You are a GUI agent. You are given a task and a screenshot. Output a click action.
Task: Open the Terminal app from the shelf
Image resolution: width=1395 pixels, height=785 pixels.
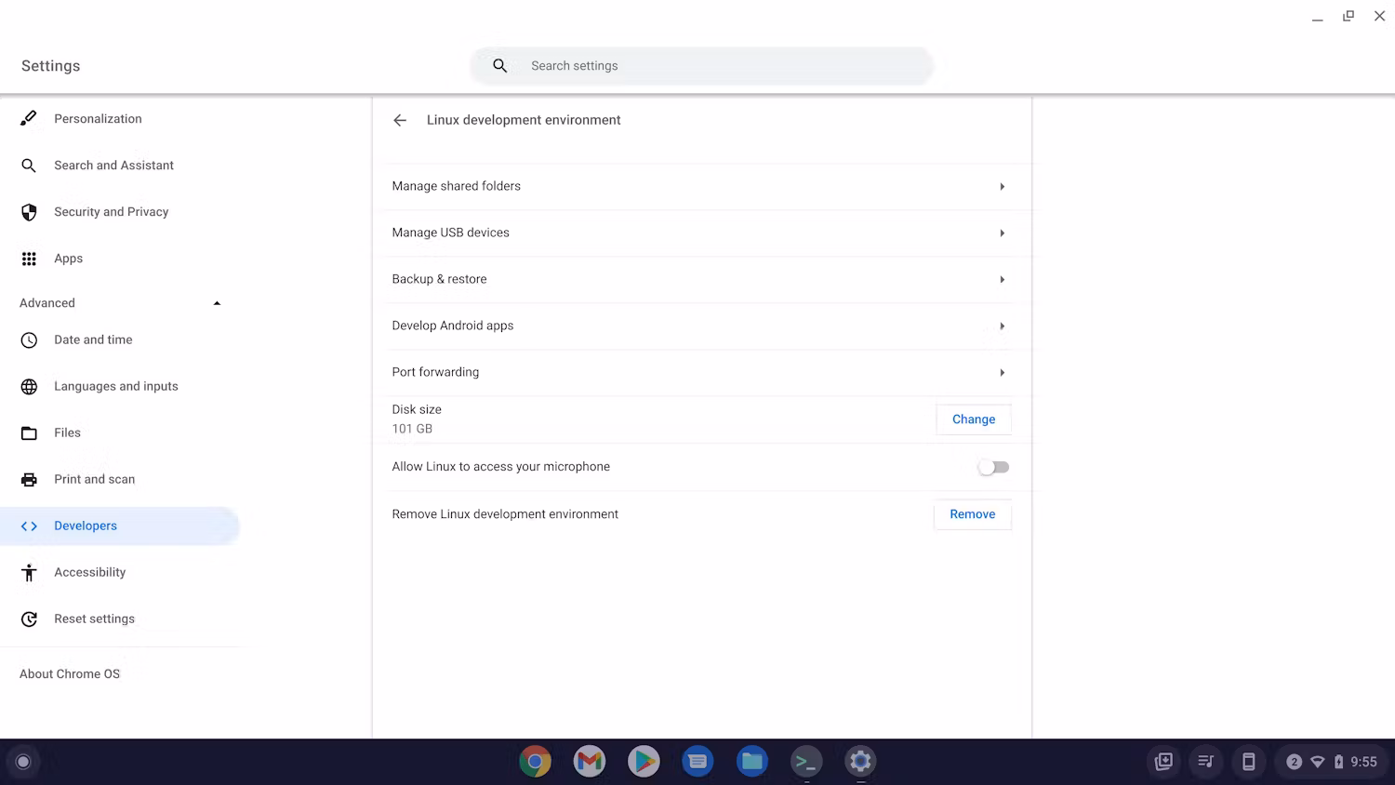[805, 761]
